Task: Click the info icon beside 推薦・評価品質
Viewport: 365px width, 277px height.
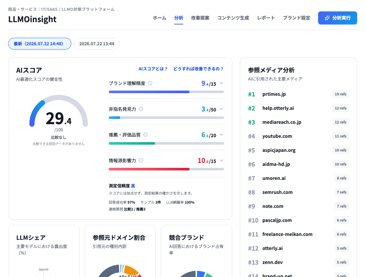Action: [x=146, y=135]
